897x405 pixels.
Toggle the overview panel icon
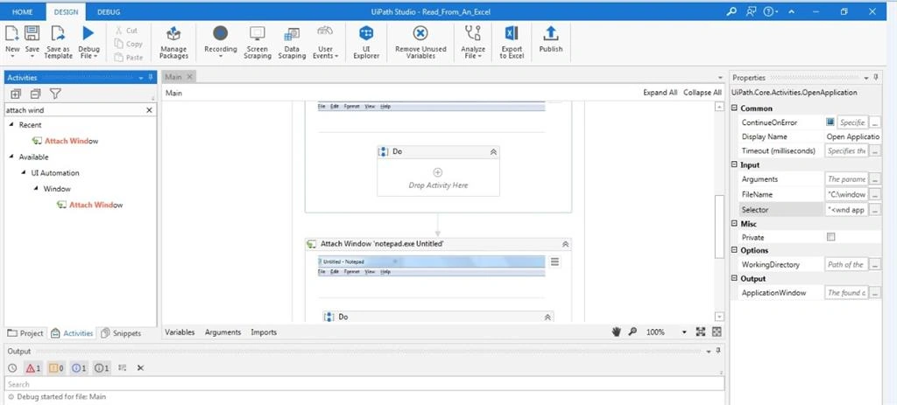coord(717,332)
